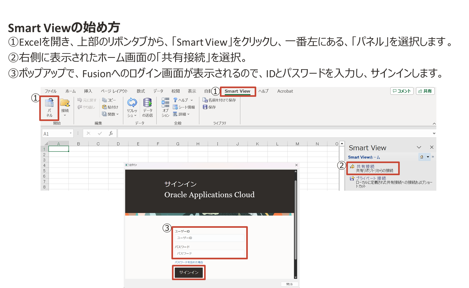This screenshot has width=469, height=288.
Task: Switch to the データ tab
Action: 158,91
